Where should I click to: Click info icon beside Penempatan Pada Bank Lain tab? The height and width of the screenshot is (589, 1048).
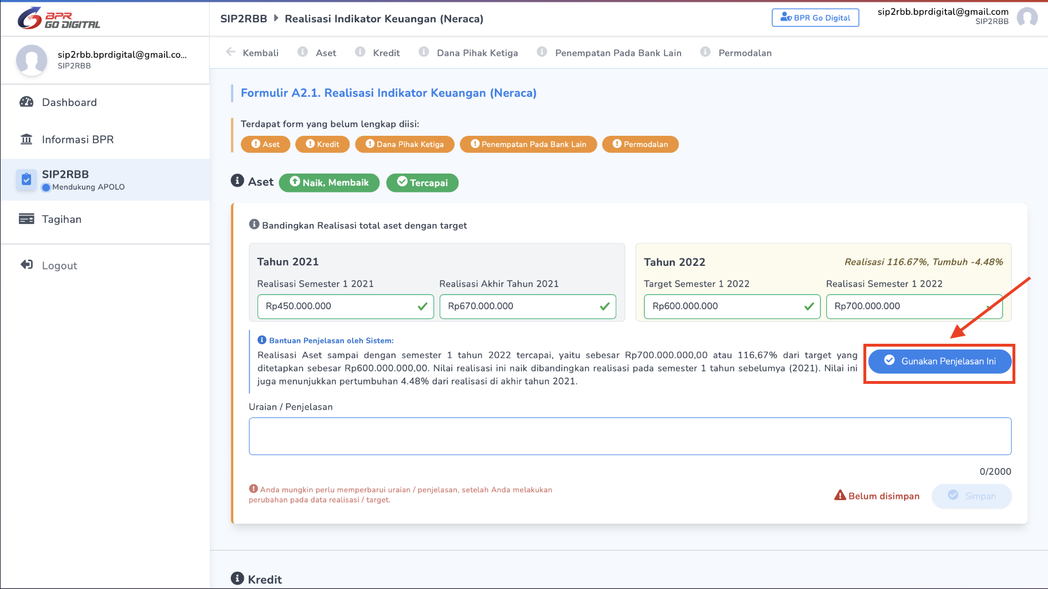(x=542, y=52)
